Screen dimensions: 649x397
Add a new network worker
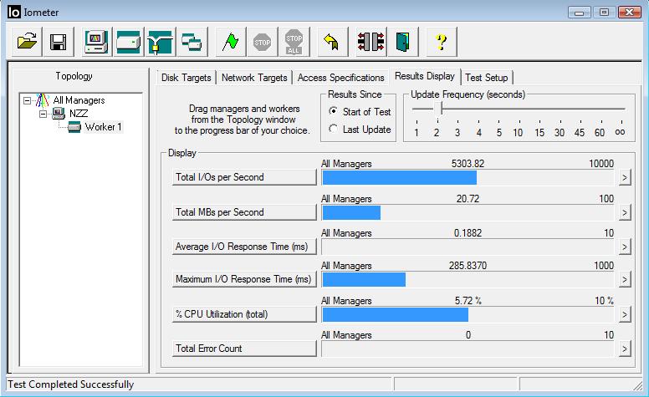pos(161,42)
